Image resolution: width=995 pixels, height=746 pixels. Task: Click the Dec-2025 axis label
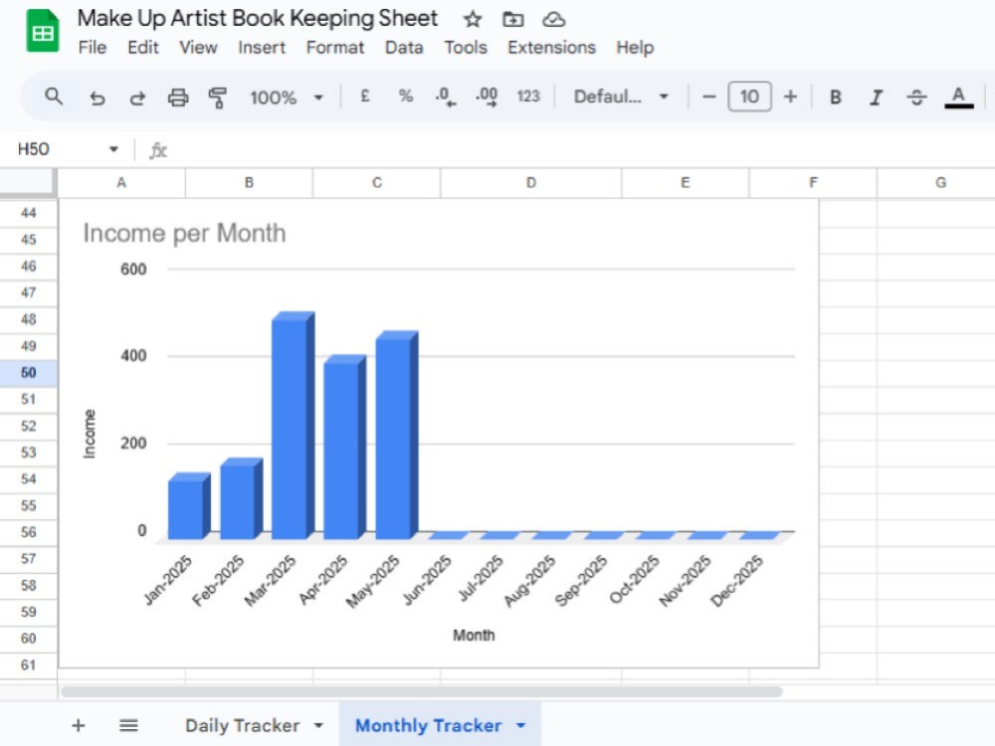click(736, 581)
